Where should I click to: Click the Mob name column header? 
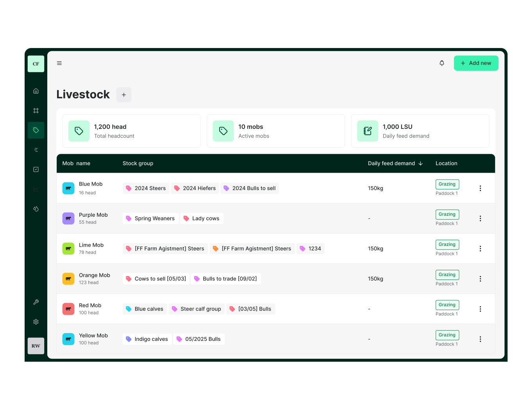[76, 164]
